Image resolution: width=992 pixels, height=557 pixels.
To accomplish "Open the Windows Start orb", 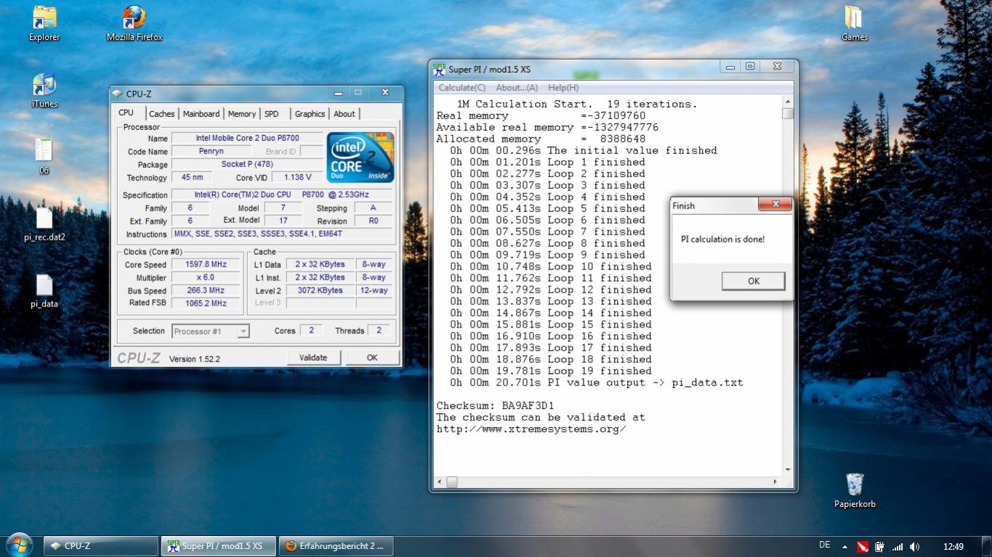I will pyautogui.click(x=19, y=545).
